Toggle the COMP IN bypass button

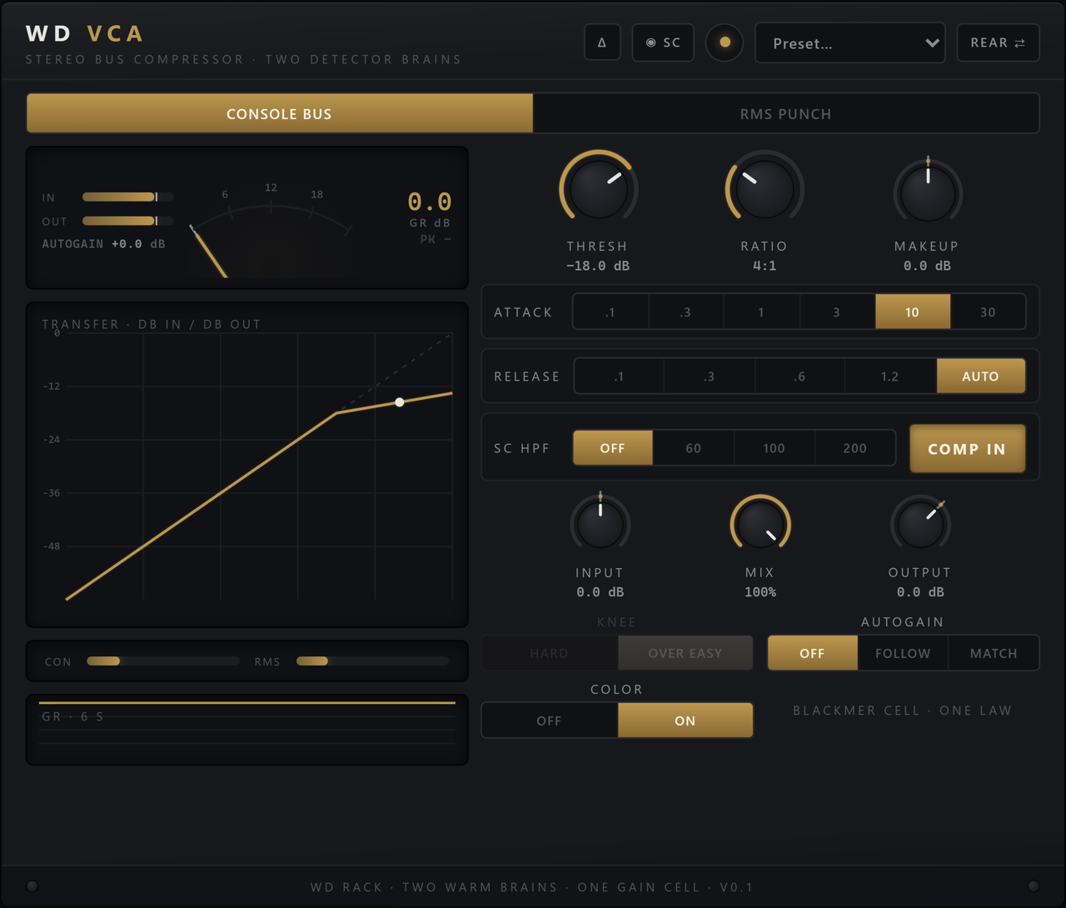point(967,448)
